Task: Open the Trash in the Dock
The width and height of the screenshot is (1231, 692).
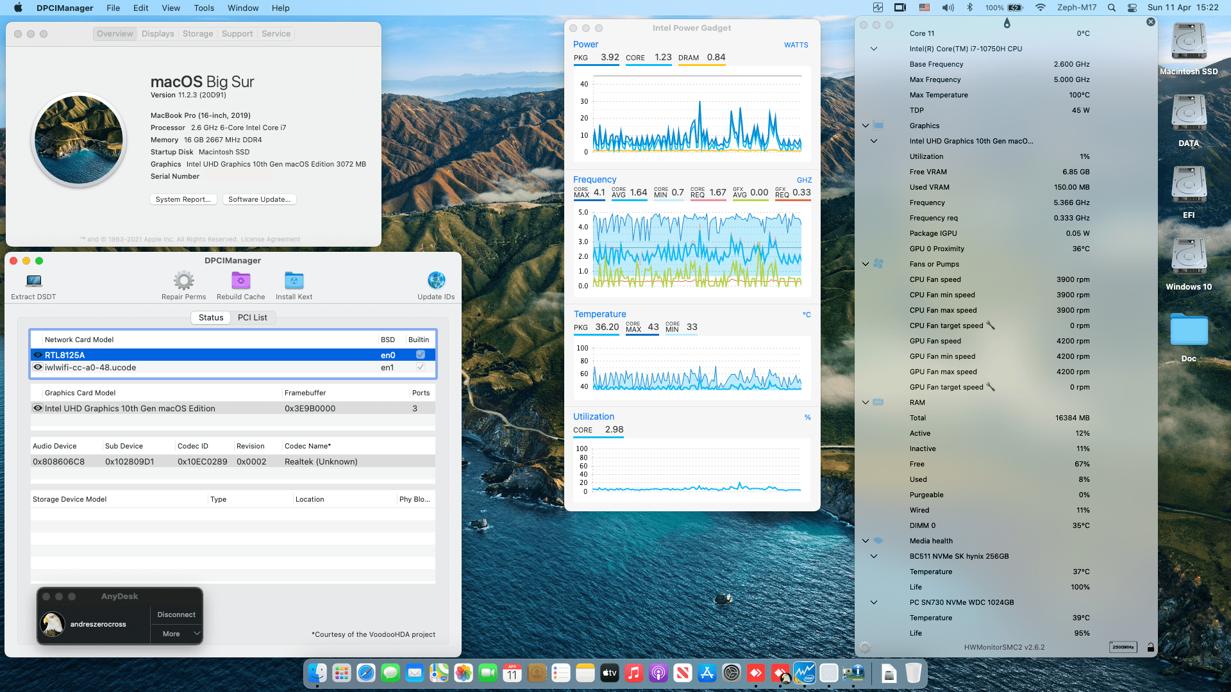Action: (x=914, y=673)
